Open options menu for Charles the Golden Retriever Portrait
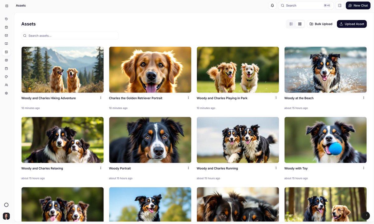Viewport: 374px width, 224px height. point(188,98)
